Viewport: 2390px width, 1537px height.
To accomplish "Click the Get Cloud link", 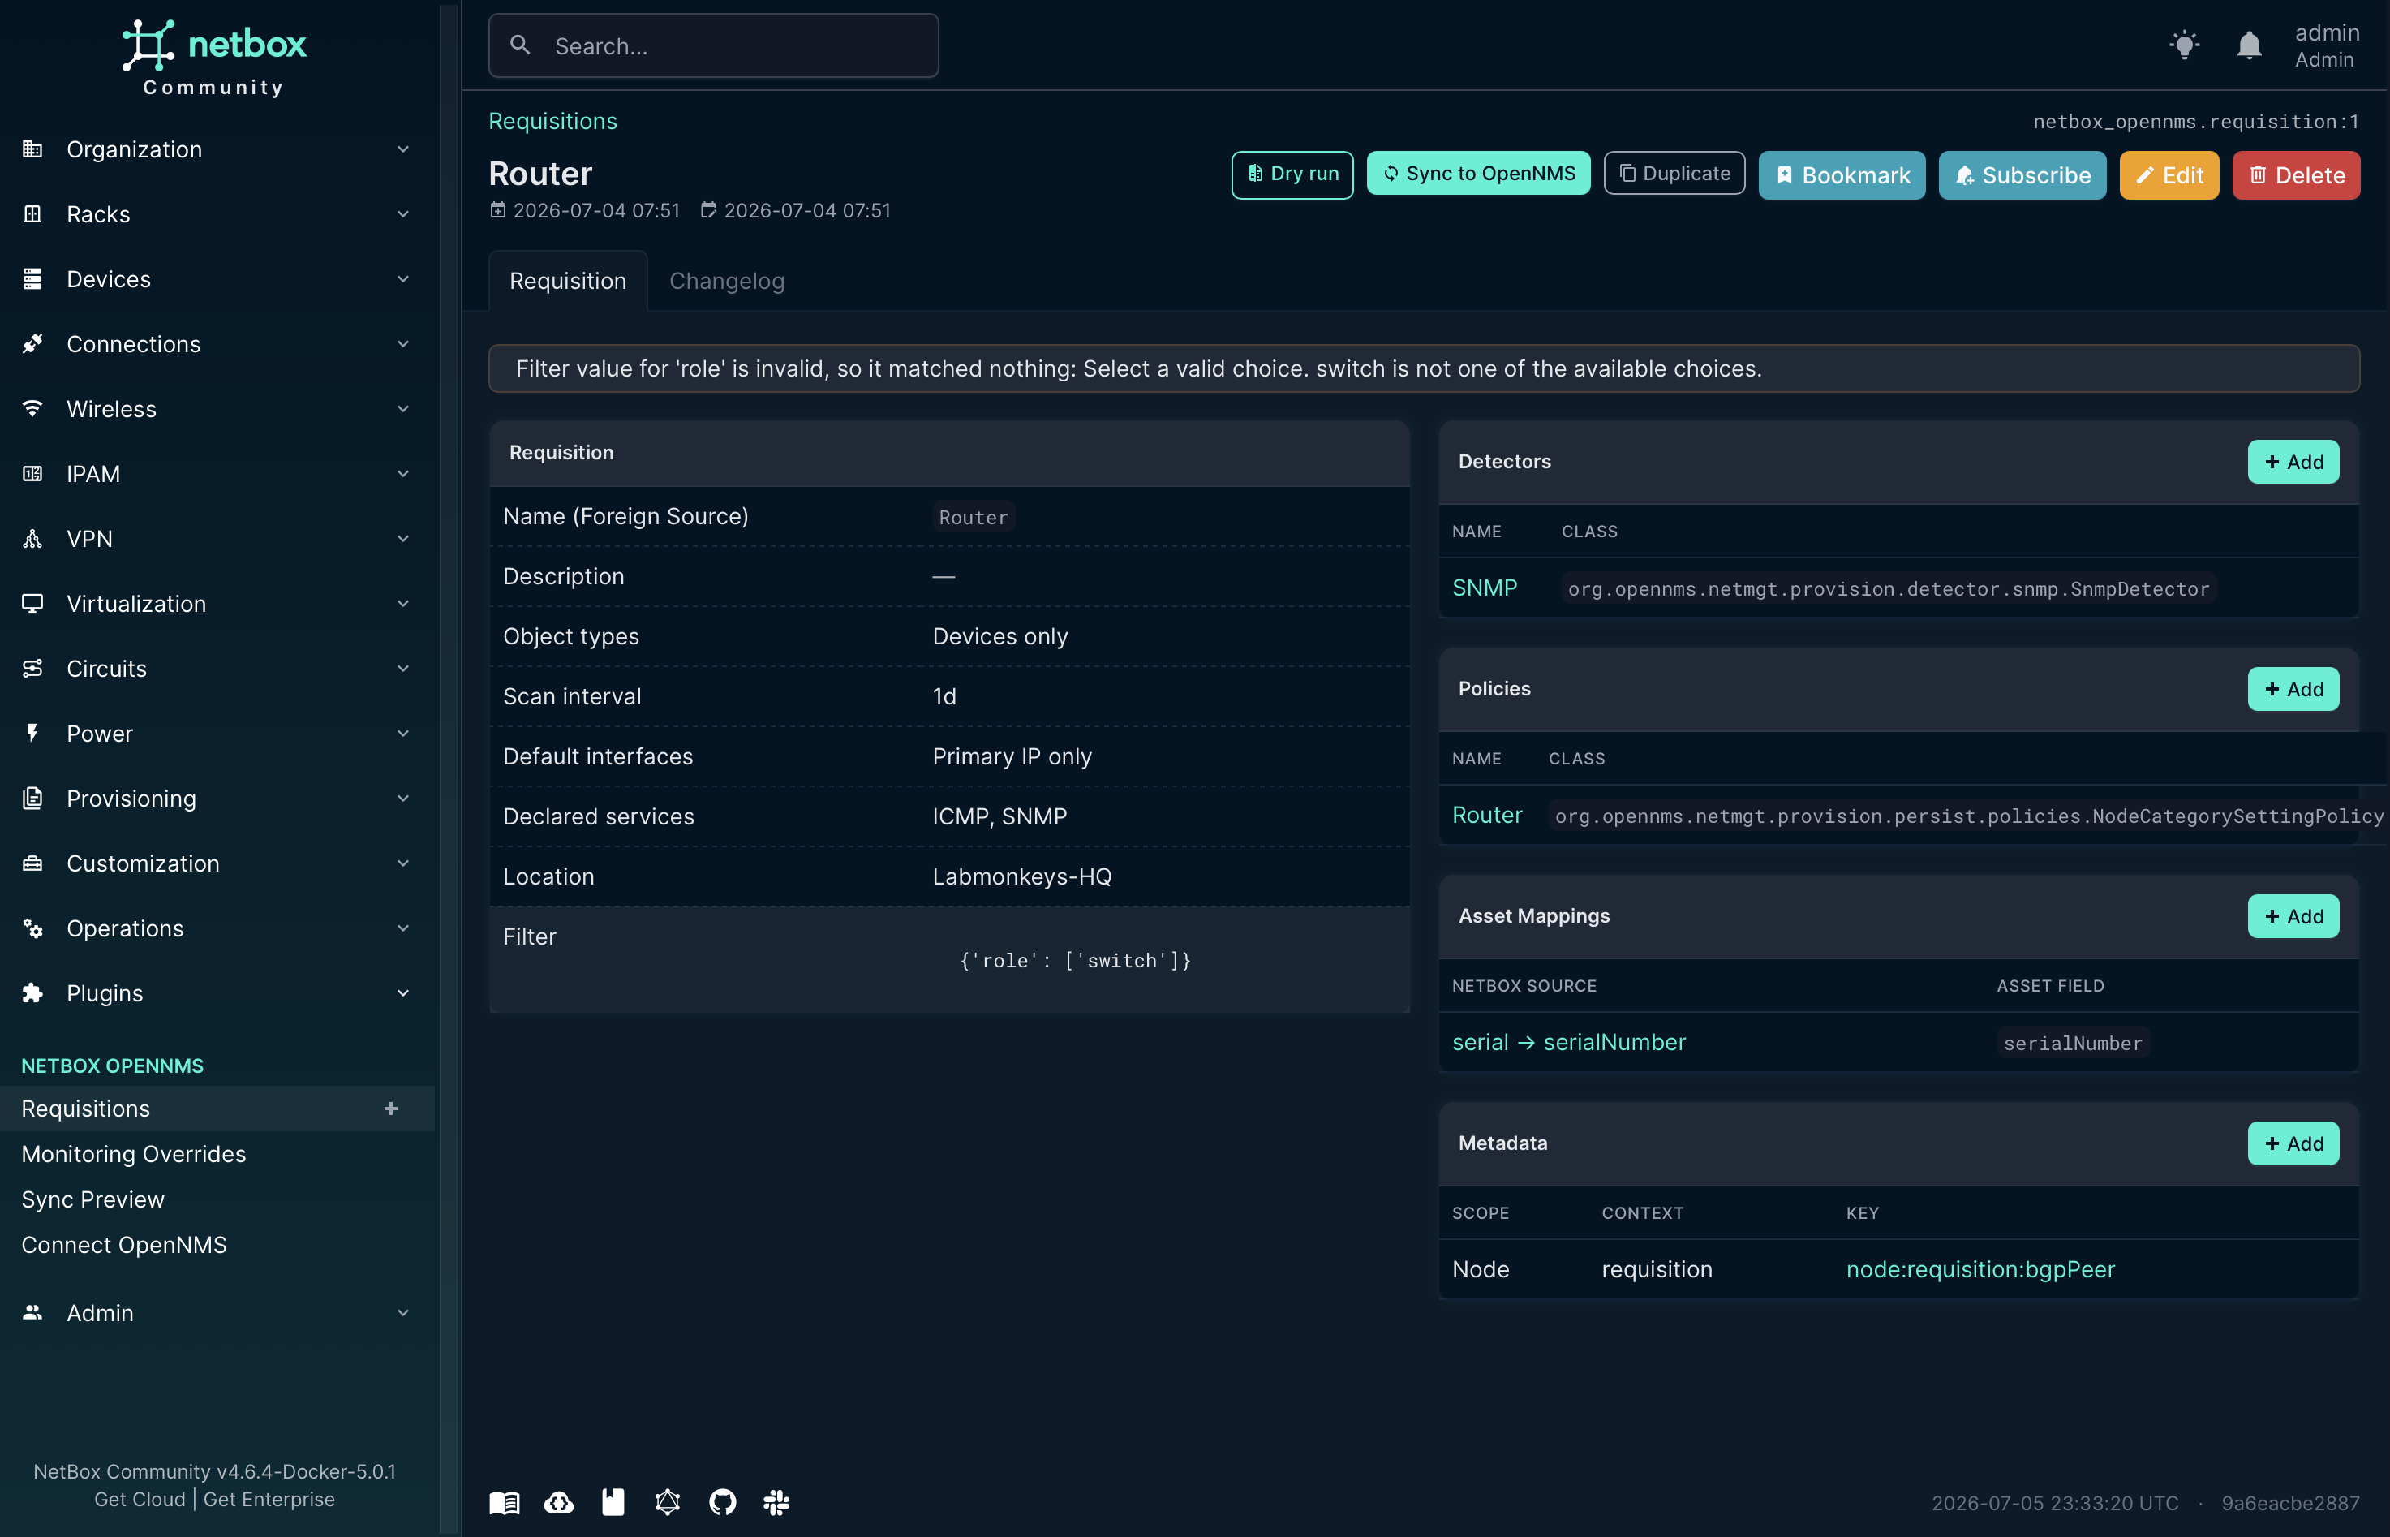I will [x=140, y=1498].
